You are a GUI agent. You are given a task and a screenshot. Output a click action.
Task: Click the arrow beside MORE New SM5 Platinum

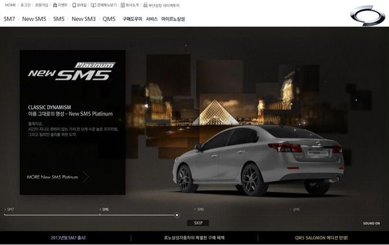[x=86, y=177]
